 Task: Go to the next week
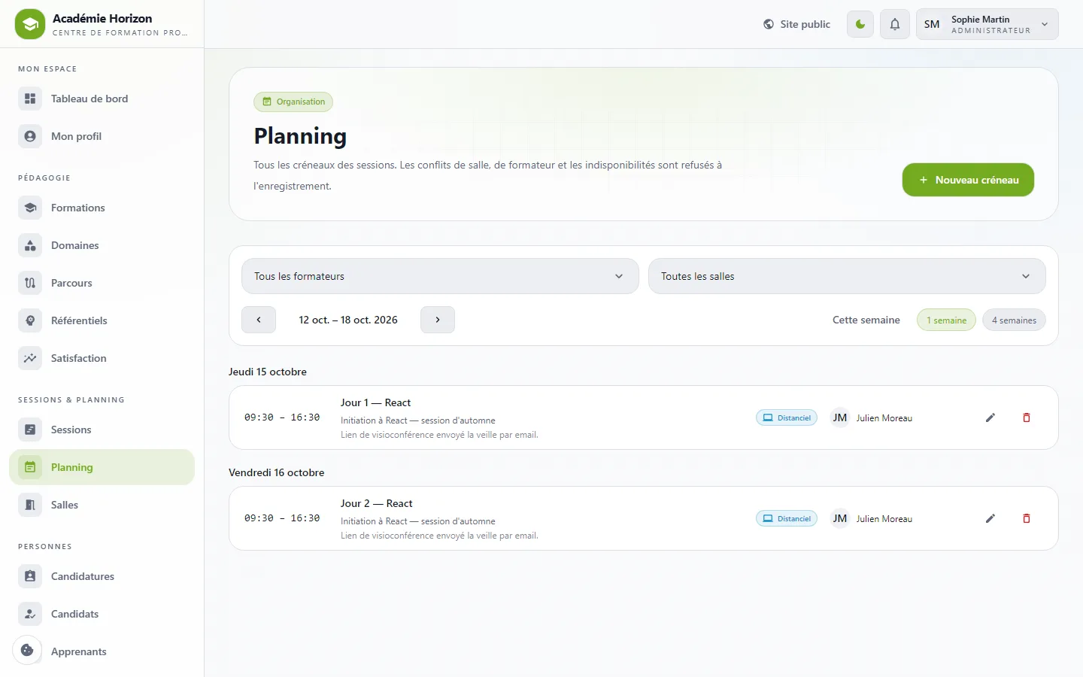coord(438,320)
